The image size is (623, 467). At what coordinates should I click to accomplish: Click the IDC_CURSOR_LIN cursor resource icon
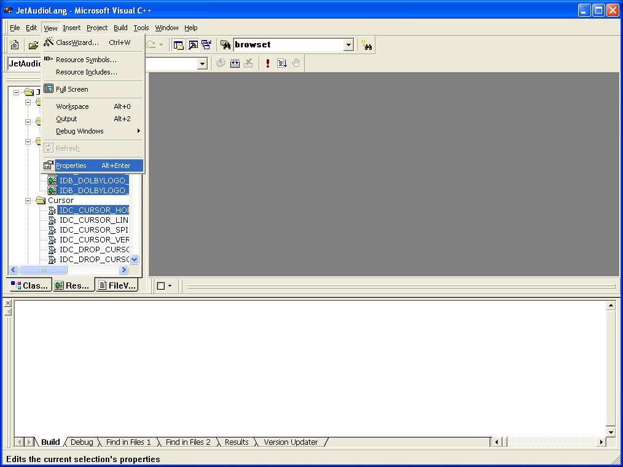click(x=52, y=220)
